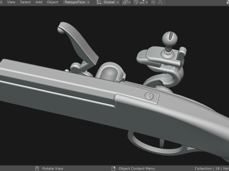Click the Rotate View mouse hint icon

pyautogui.click(x=37, y=168)
